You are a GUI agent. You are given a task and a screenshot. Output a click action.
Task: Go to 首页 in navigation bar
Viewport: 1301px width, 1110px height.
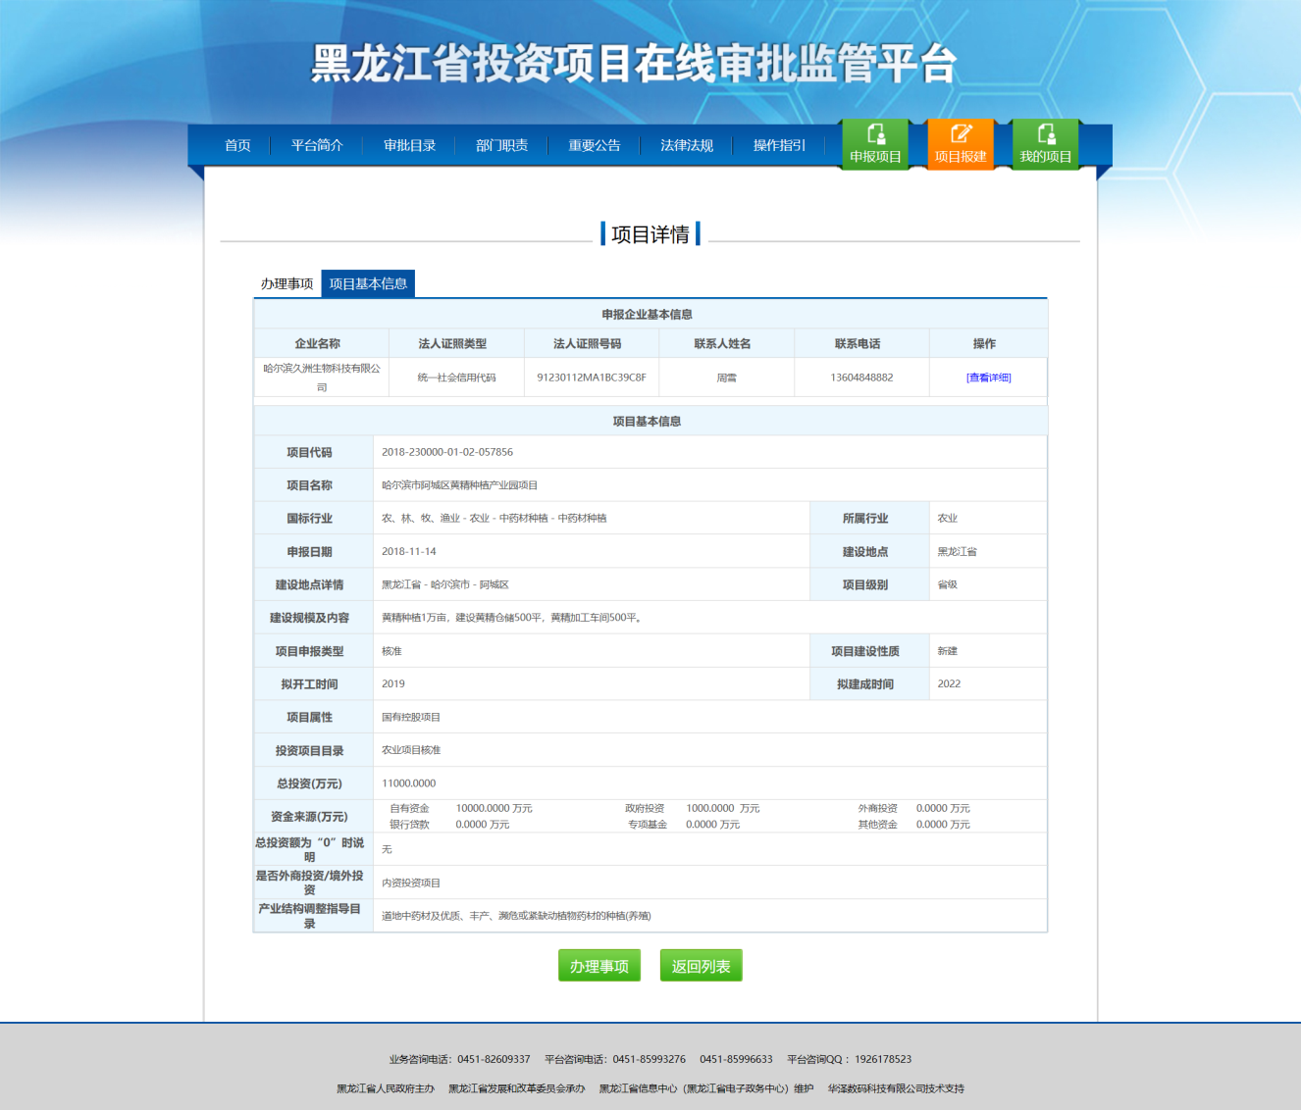[237, 145]
